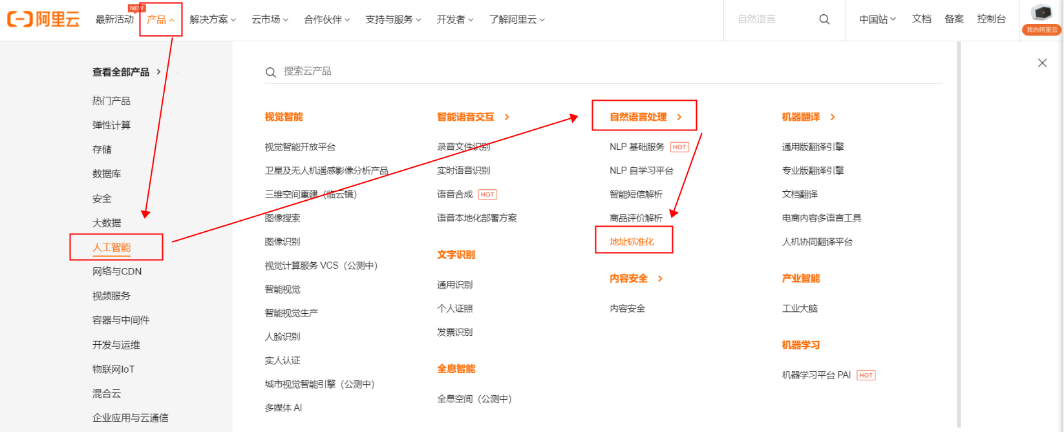1064x432 pixels.
Task: Open 智能短信解析 product
Action: click(636, 194)
